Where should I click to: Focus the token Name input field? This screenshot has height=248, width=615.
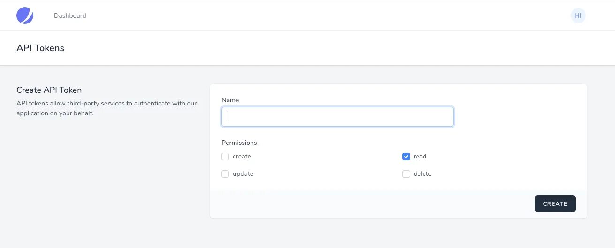pos(337,117)
